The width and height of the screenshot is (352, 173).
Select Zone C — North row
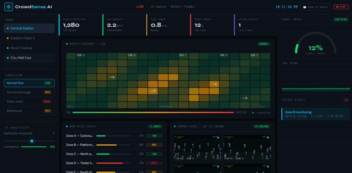pyautogui.click(x=114, y=154)
